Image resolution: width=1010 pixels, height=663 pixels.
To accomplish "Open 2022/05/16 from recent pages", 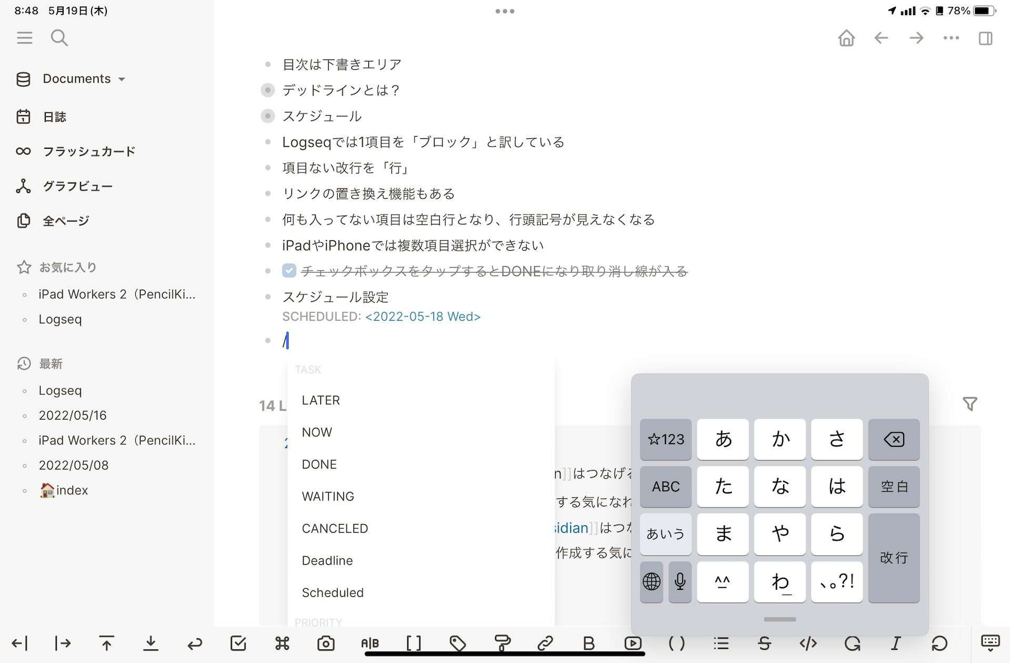I will (73, 415).
